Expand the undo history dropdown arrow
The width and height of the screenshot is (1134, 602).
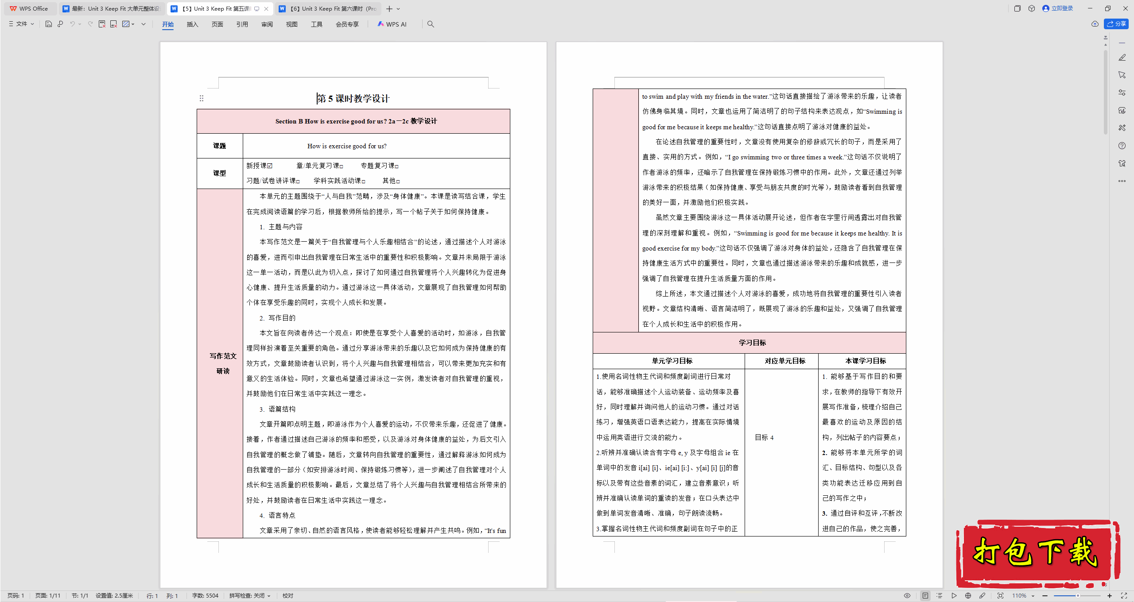(80, 24)
